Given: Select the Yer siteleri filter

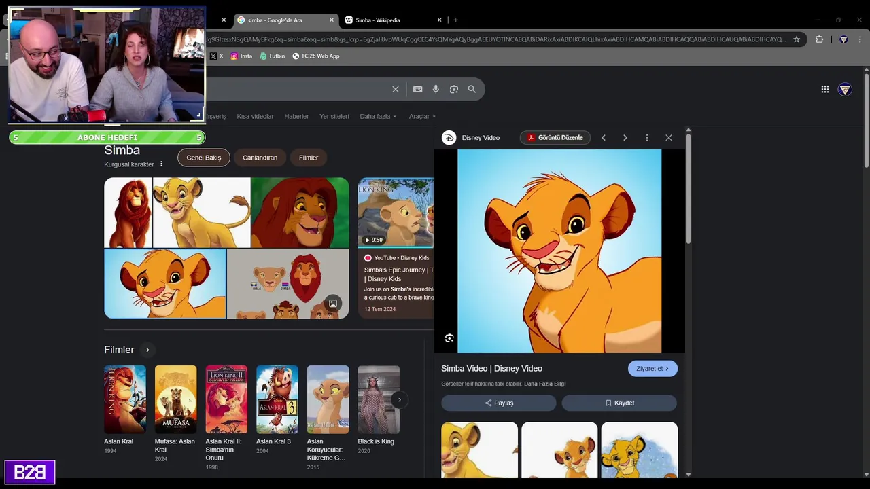Looking at the screenshot, I should click(334, 117).
